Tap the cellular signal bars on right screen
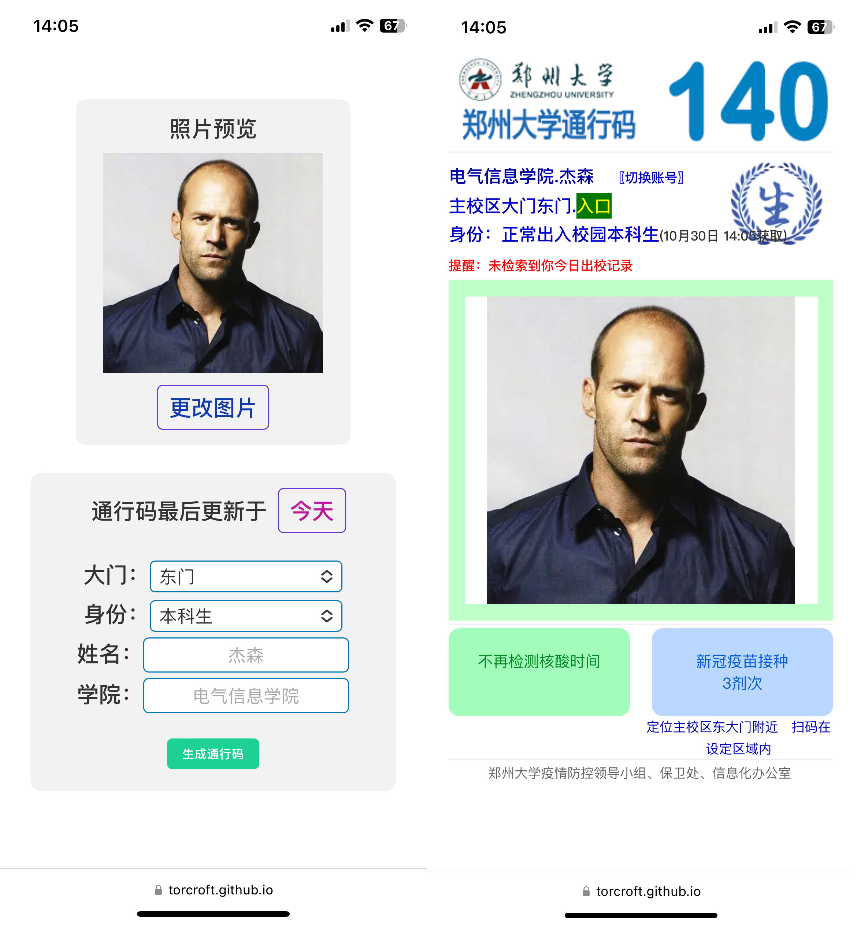The width and height of the screenshot is (857, 927). tap(768, 28)
